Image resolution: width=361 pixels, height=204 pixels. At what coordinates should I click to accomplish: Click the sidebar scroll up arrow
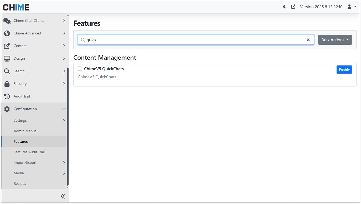pos(68,15)
